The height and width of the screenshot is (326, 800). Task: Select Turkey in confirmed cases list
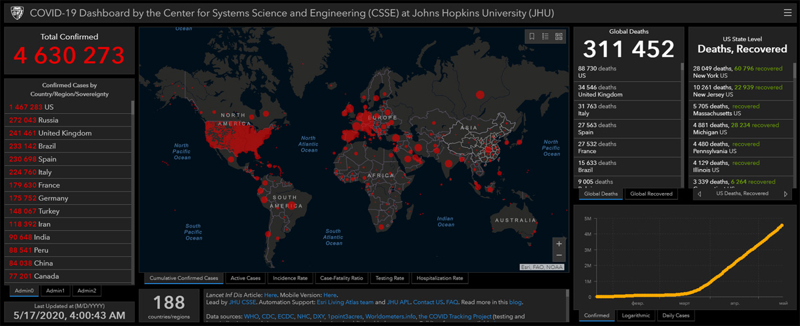pyautogui.click(x=69, y=211)
